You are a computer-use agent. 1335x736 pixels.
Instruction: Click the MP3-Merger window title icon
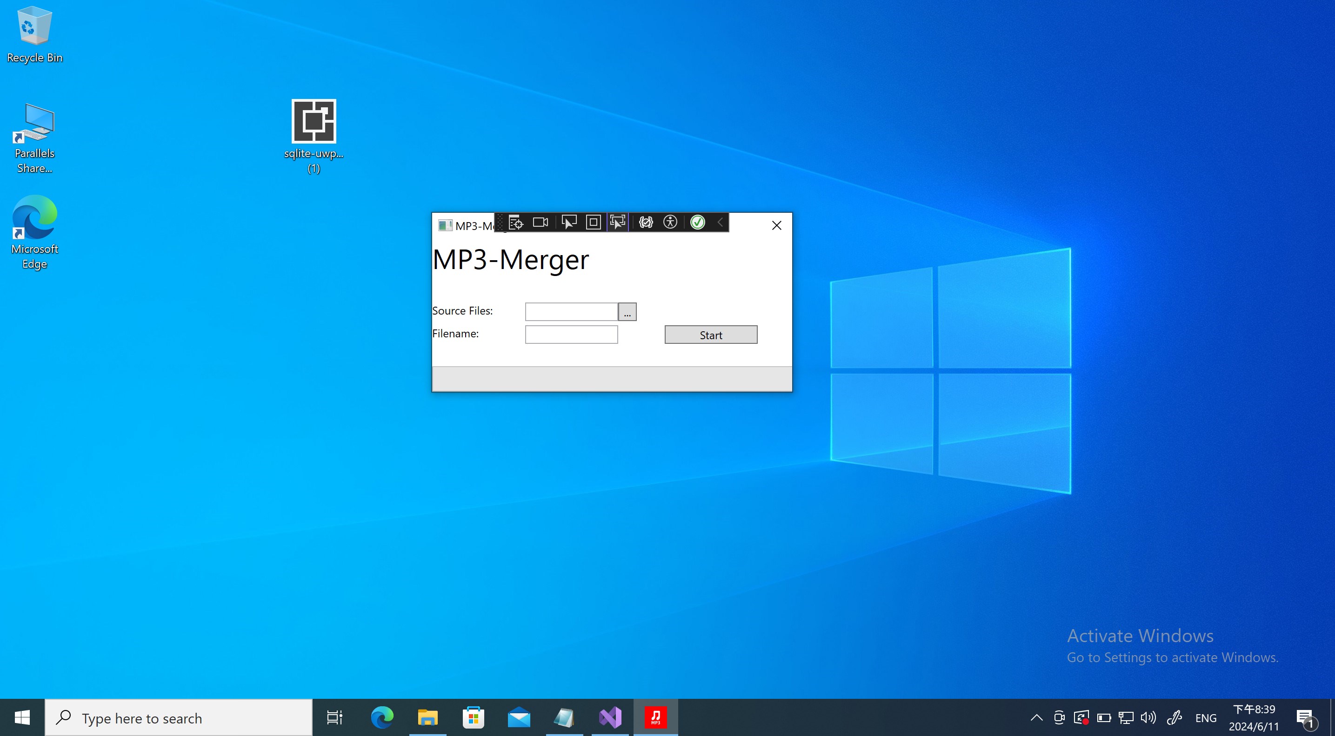click(x=445, y=226)
